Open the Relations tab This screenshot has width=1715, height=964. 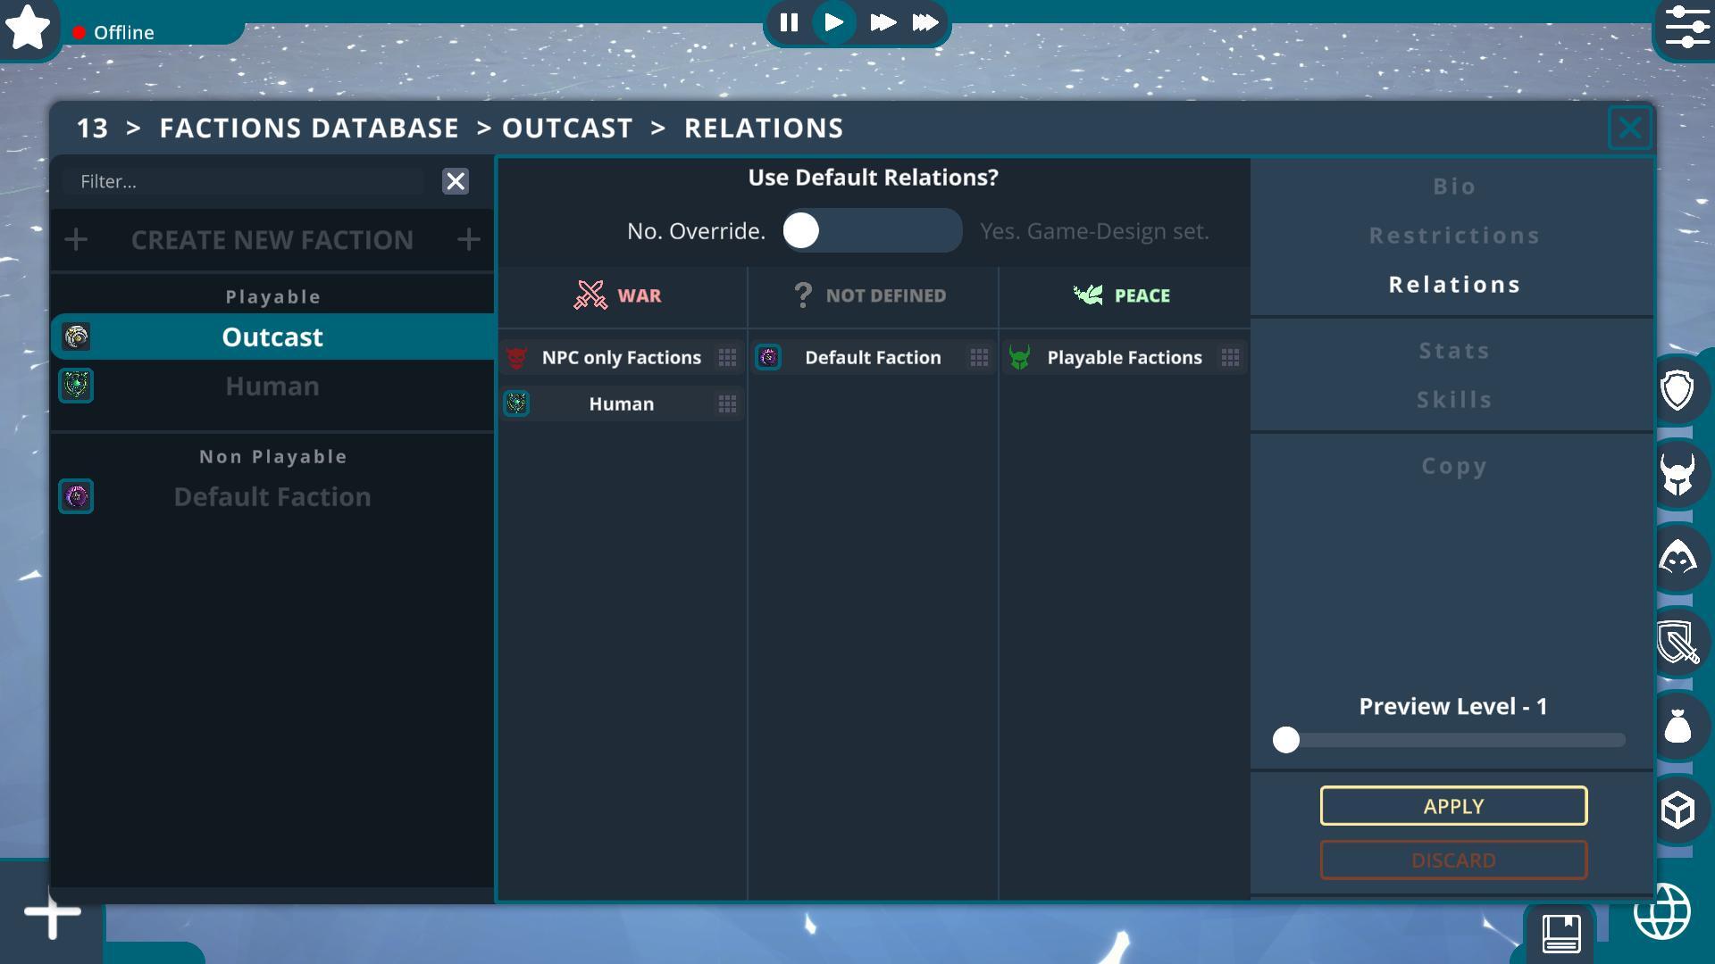point(1454,285)
